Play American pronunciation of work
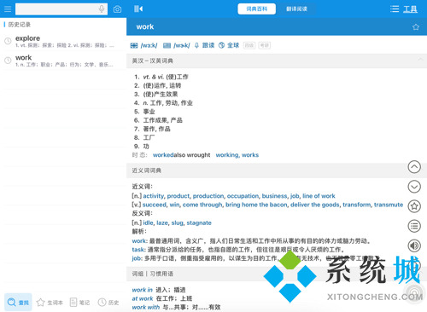Screen dimensions: 427x312 point(177,45)
